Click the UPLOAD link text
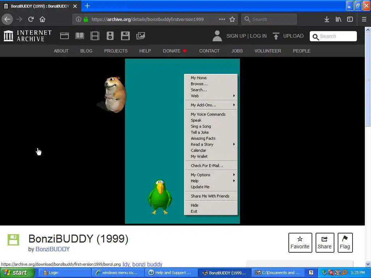Screen dimensions: 371x278 [x=293, y=36]
